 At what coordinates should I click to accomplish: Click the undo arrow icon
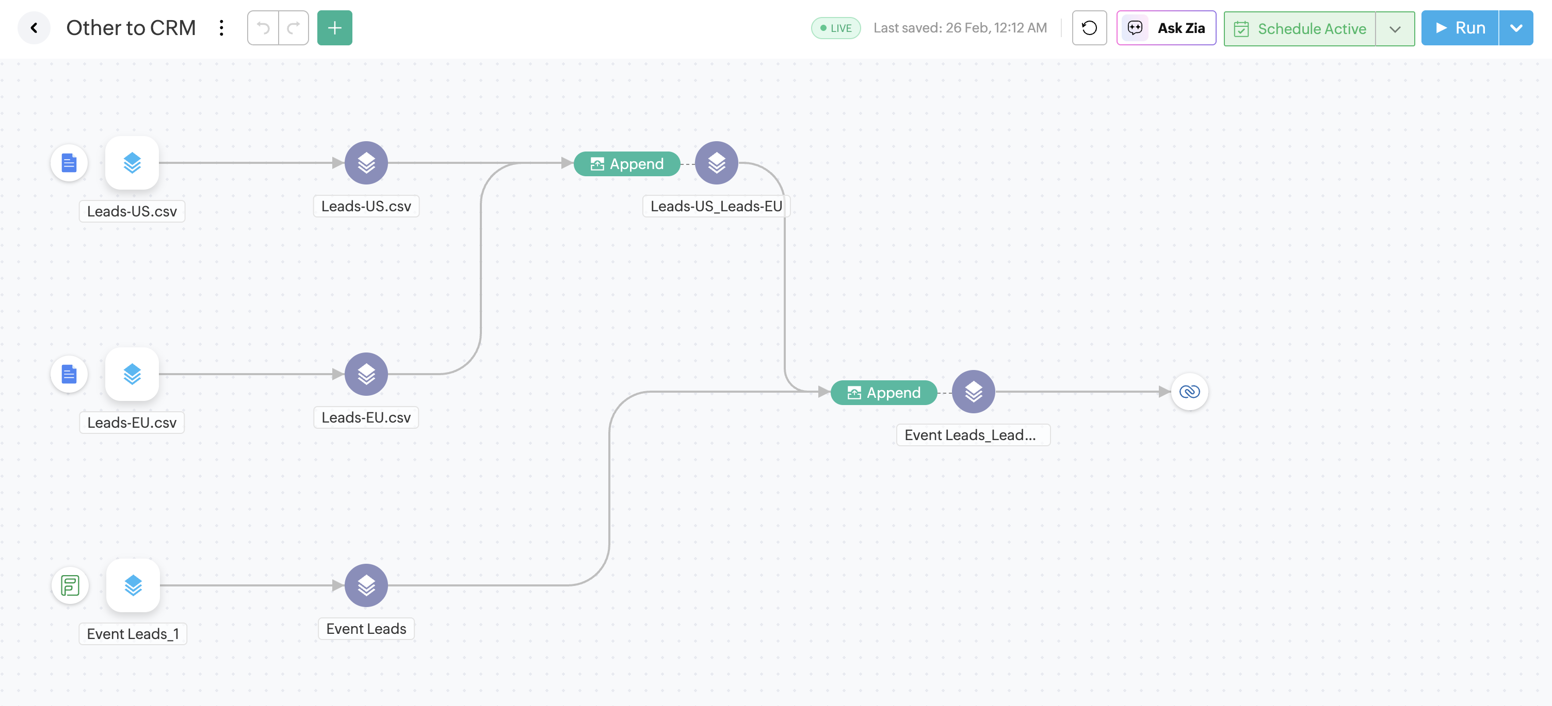[262, 28]
